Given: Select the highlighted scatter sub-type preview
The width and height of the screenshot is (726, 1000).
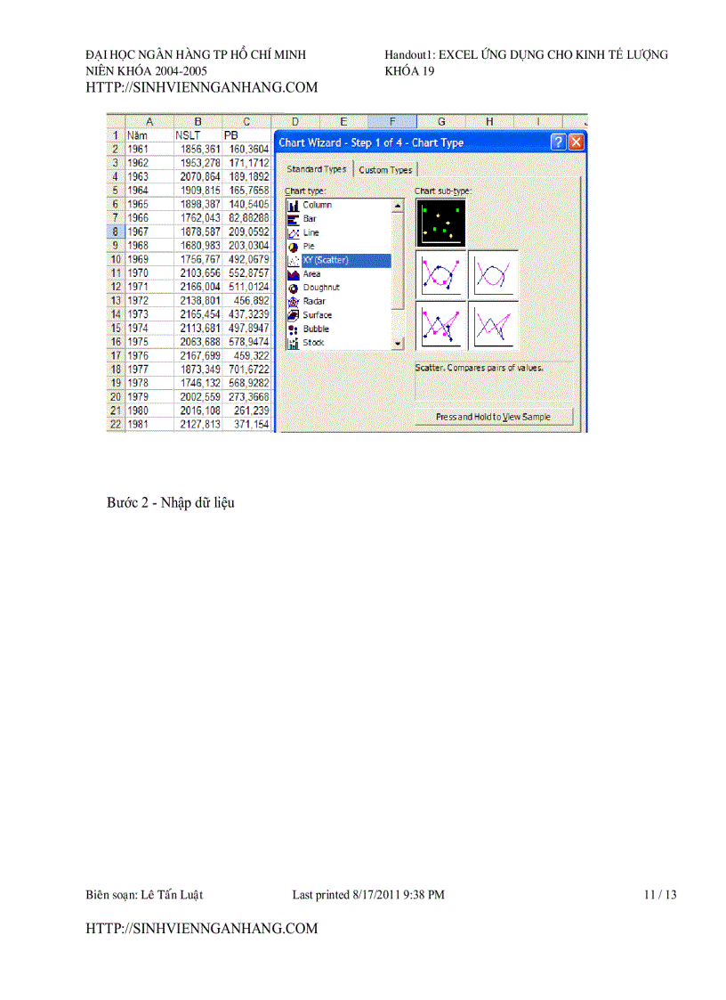Looking at the screenshot, I should point(440,222).
